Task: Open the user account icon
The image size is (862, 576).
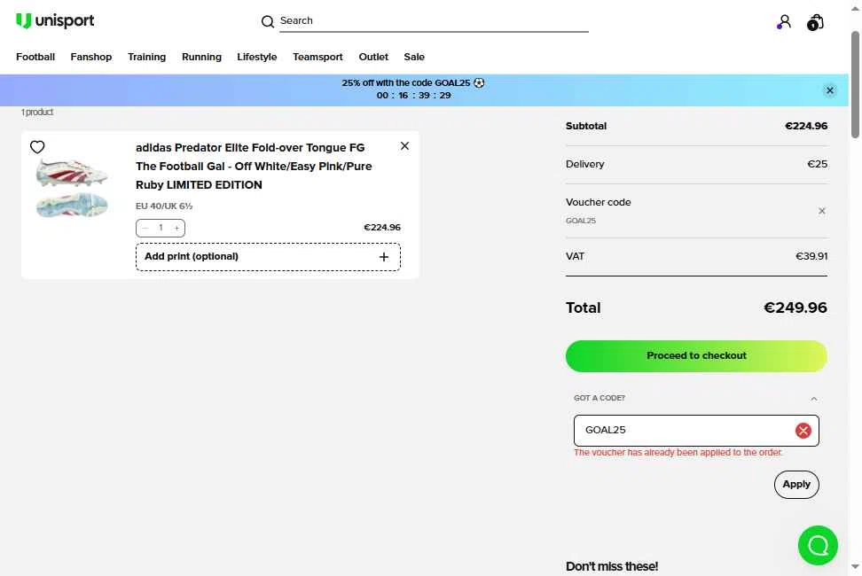Action: (784, 22)
